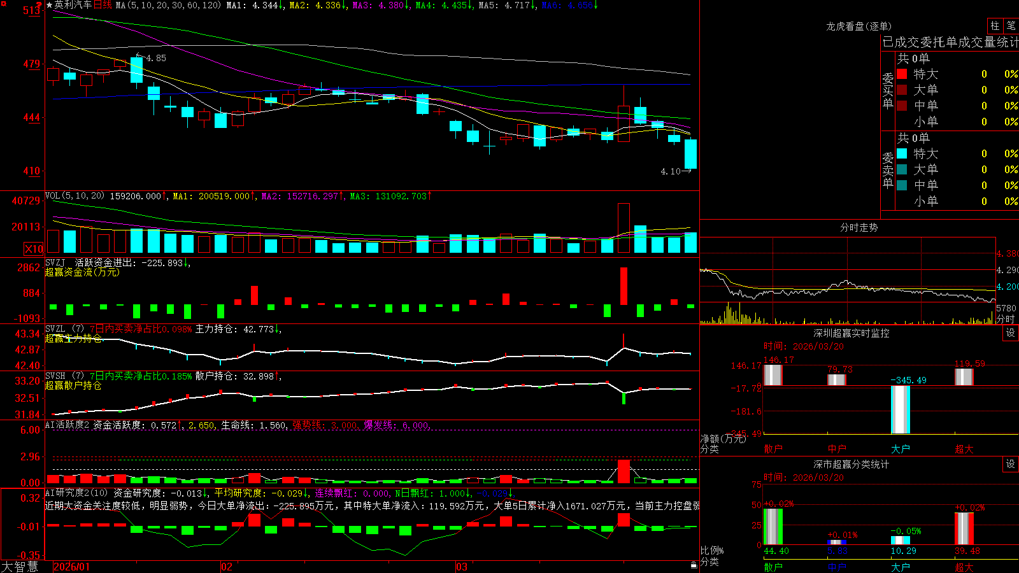Click the 03 month marker on timeline

coord(462,567)
